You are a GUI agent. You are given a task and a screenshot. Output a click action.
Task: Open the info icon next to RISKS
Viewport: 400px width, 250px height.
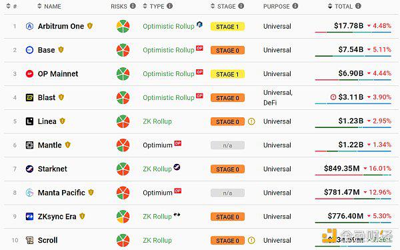(x=133, y=6)
